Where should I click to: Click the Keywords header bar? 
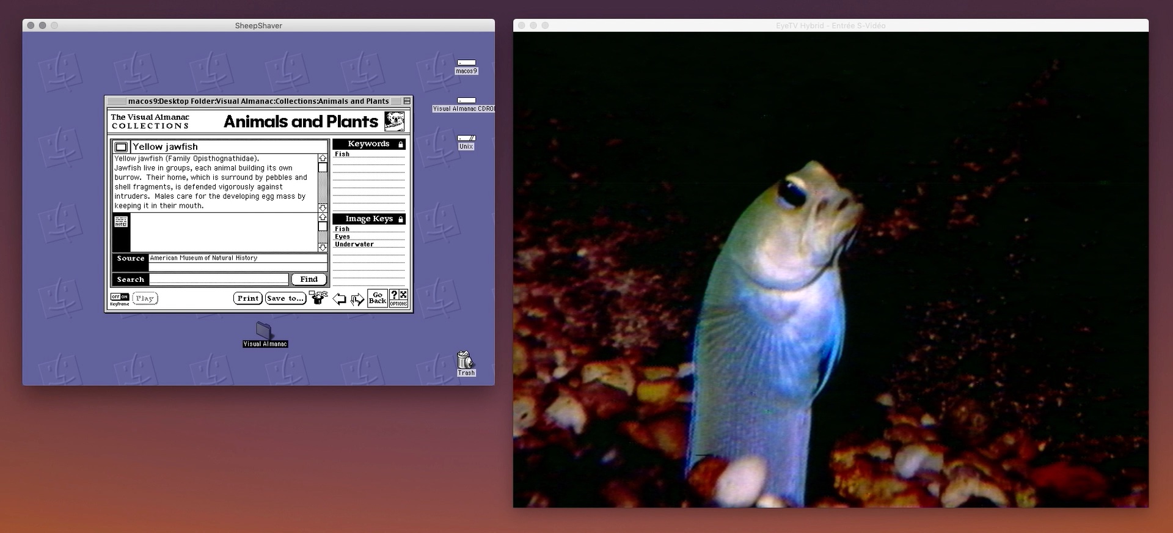pos(369,144)
